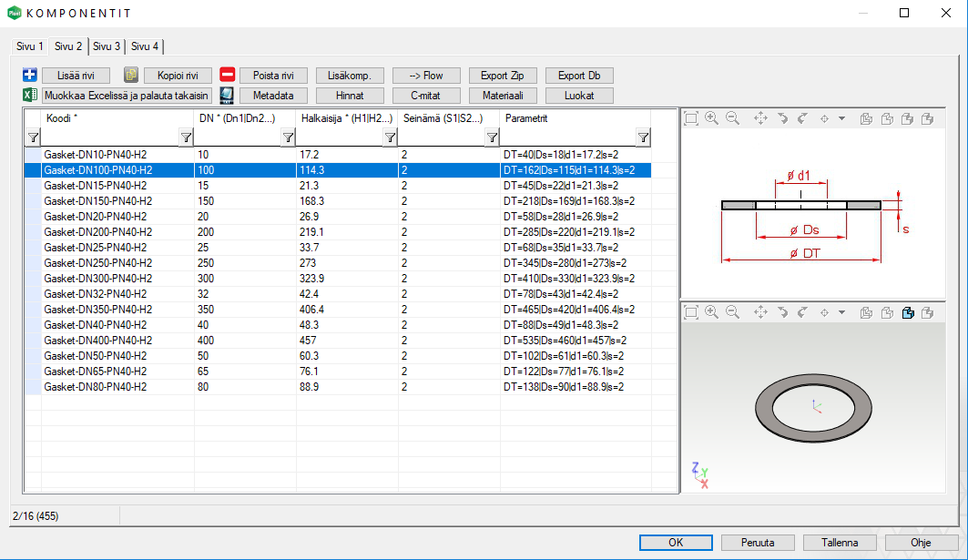The image size is (968, 560).
Task: Open the Koodi column filter
Action: click(186, 137)
